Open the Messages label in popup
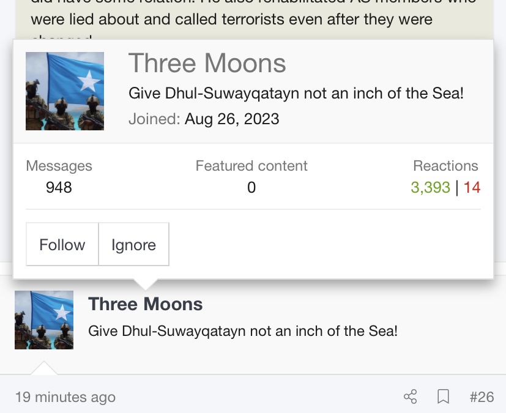 pyautogui.click(x=59, y=166)
